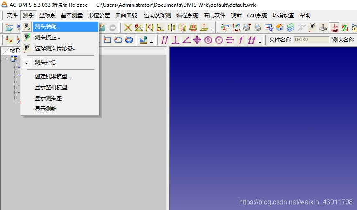Click the window settings gear icon
This screenshot has height=210, width=357.
click(269, 28)
